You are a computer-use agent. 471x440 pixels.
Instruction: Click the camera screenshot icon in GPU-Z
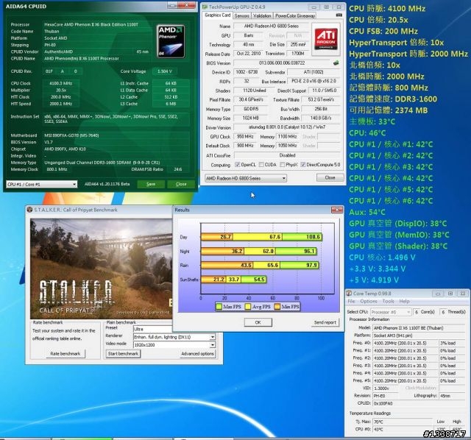tap(339, 15)
